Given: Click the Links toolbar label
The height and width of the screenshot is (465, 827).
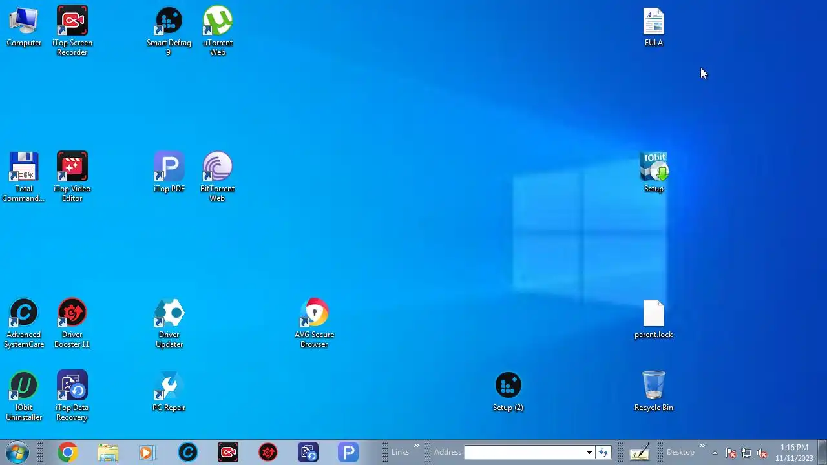Looking at the screenshot, I should pyautogui.click(x=400, y=452).
